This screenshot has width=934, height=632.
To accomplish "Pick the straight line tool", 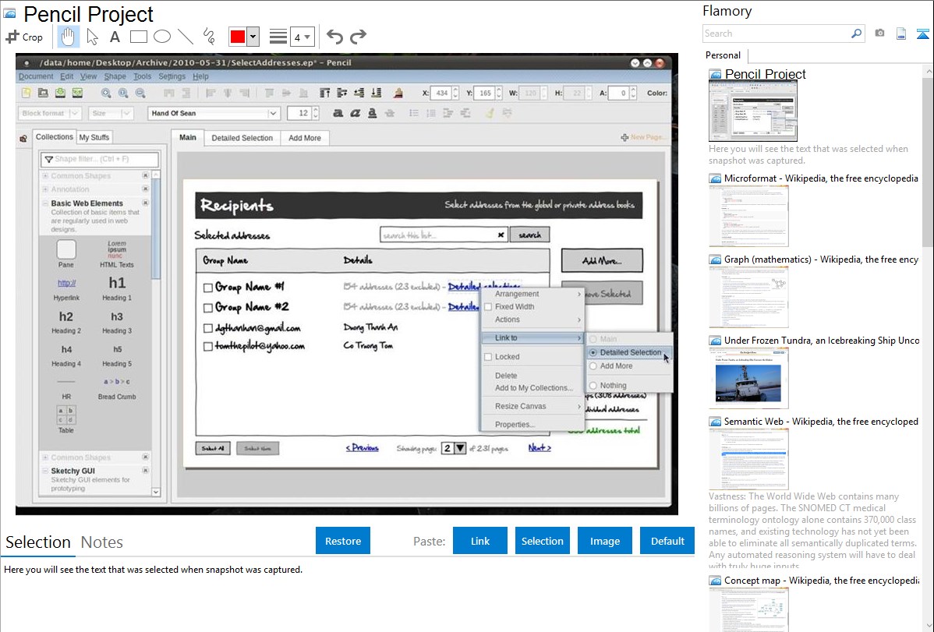I will point(186,37).
